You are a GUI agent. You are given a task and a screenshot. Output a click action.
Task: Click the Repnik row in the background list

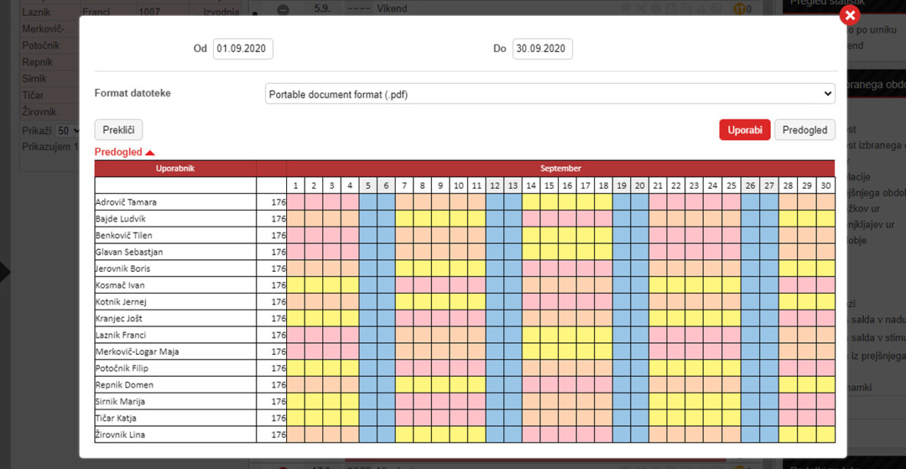[x=49, y=62]
